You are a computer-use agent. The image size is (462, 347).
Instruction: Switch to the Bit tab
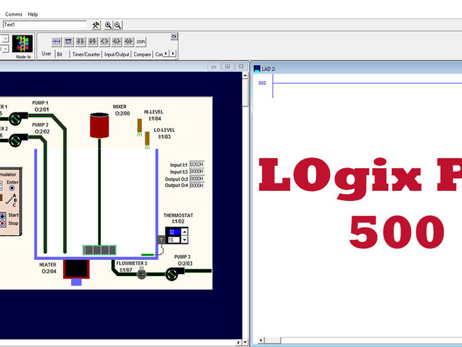(x=60, y=54)
